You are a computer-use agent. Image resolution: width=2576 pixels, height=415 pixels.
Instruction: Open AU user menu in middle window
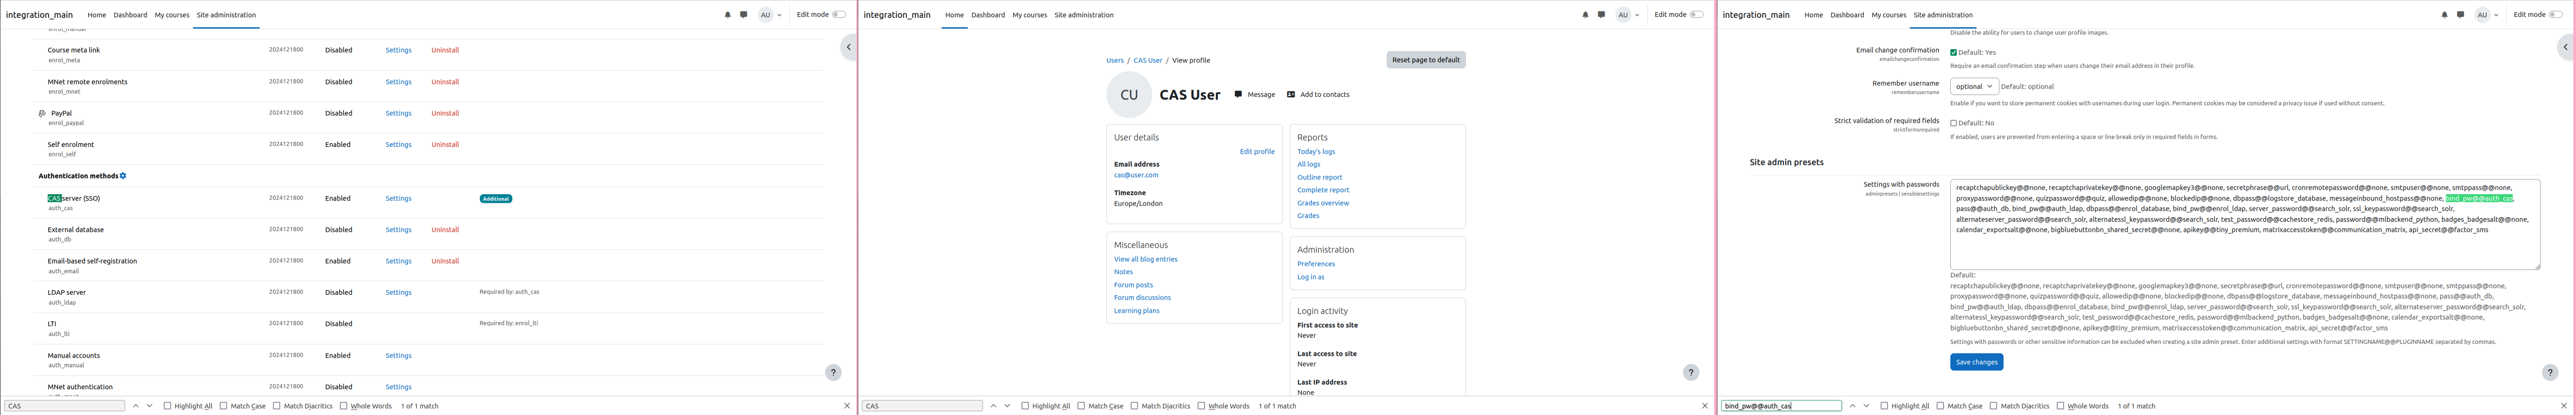1628,15
